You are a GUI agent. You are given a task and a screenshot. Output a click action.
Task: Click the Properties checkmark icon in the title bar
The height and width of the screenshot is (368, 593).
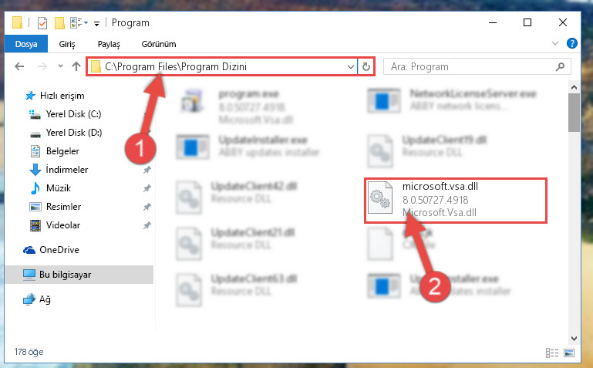pyautogui.click(x=42, y=23)
